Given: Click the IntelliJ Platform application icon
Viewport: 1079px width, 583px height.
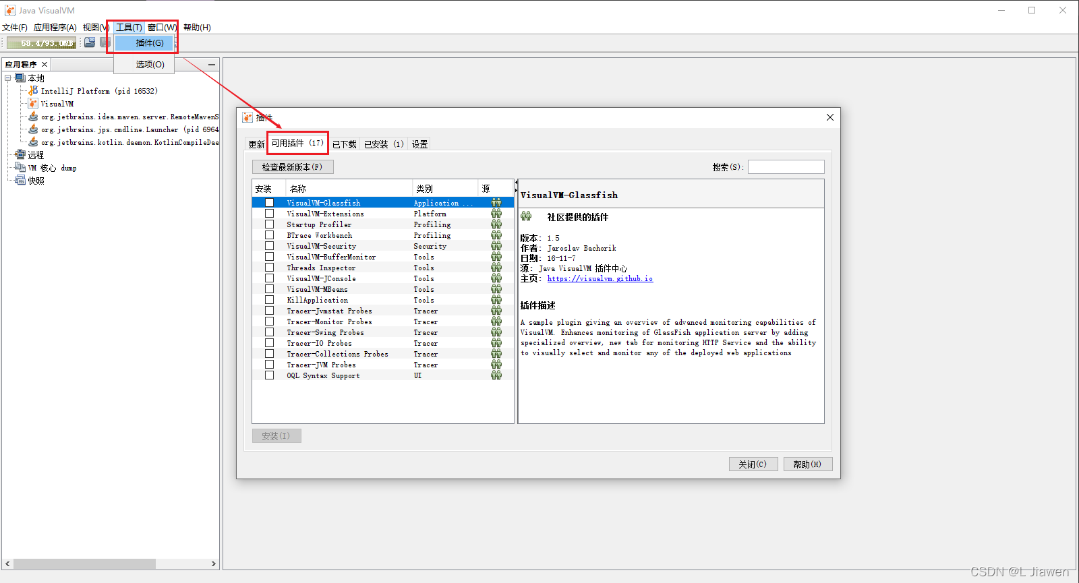Looking at the screenshot, I should (x=33, y=90).
